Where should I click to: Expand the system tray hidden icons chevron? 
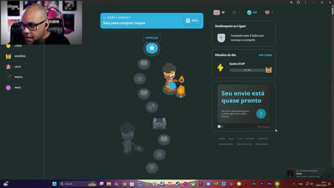pos(294,184)
